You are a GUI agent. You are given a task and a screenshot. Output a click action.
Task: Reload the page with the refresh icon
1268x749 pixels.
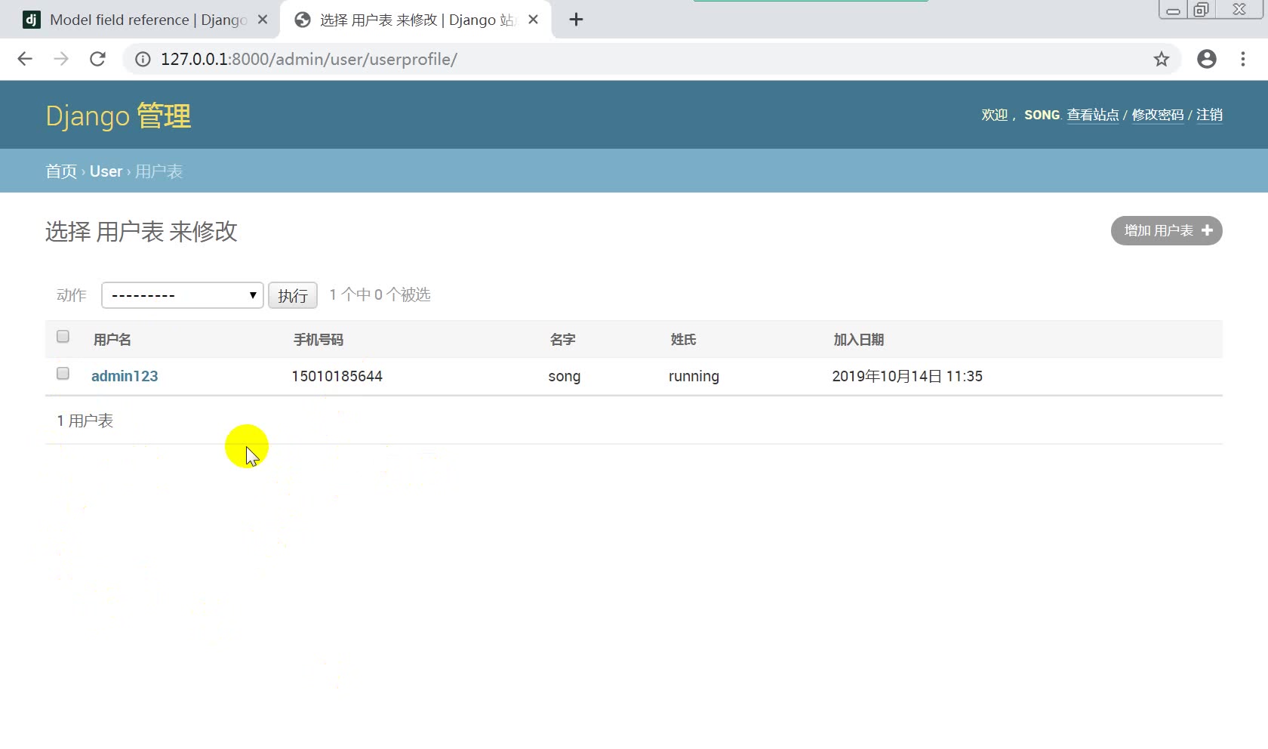(97, 59)
